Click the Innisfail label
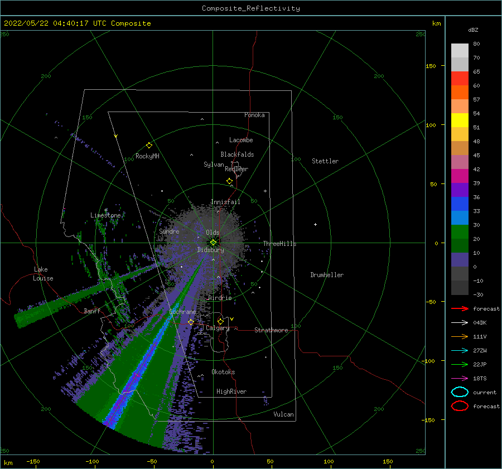 [225, 202]
